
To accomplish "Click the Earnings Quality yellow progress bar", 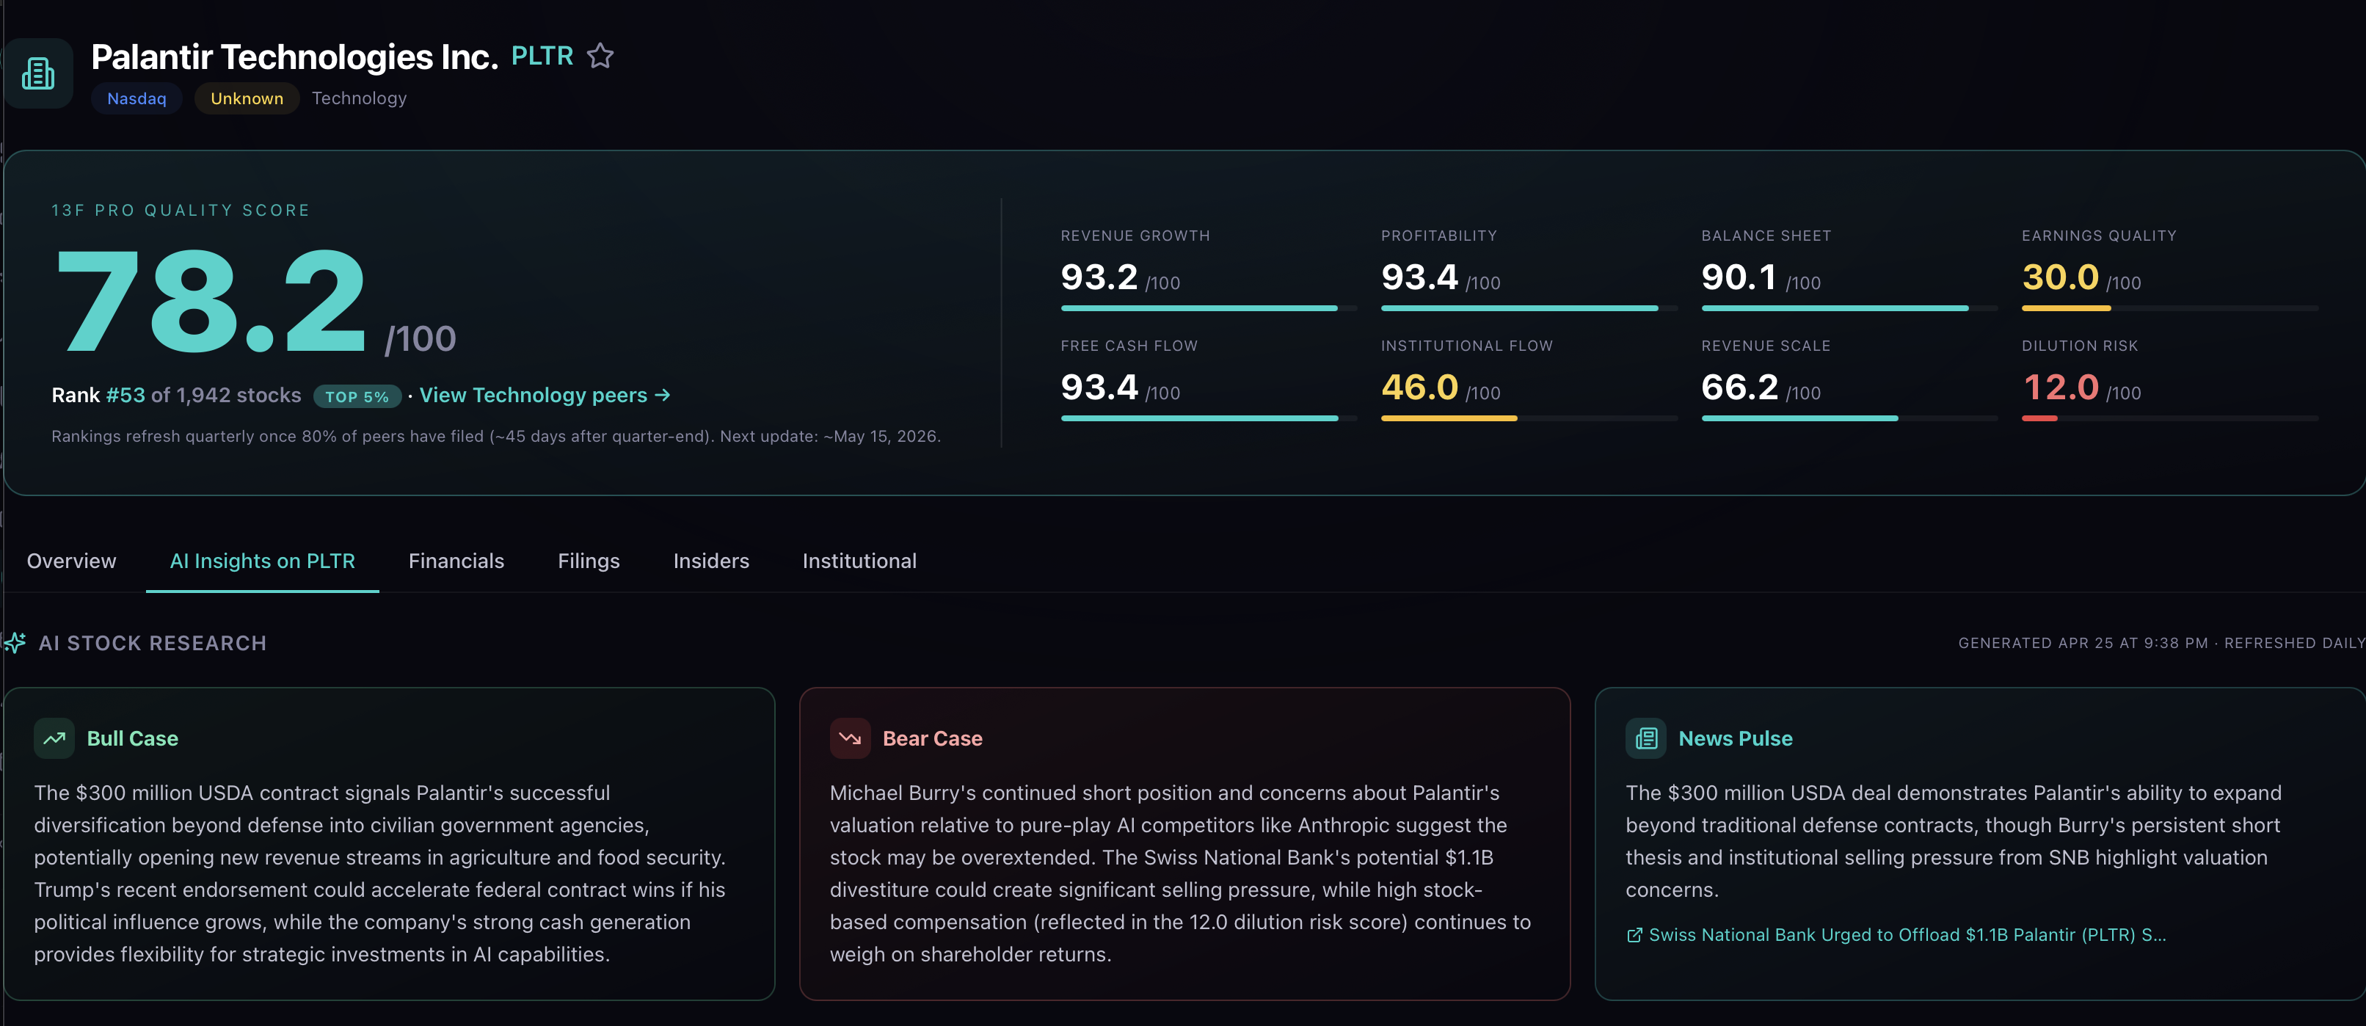I will click(2170, 309).
